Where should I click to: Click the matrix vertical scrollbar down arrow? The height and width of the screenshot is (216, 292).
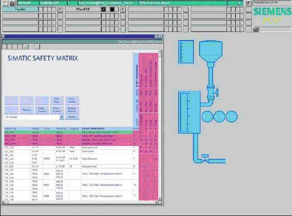point(160,199)
